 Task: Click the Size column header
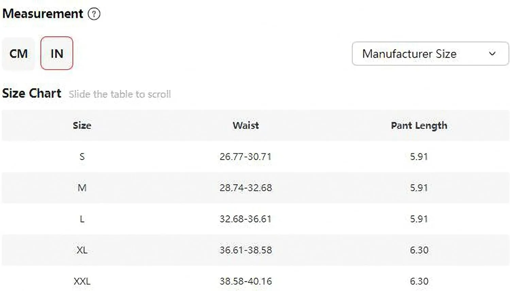point(82,125)
